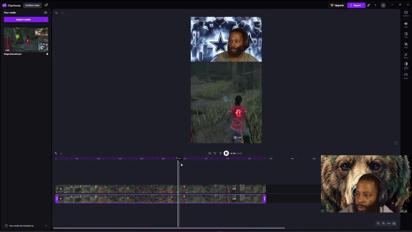Open the Import media dropdown arrow
The height and width of the screenshot is (232, 412).
[46, 20]
